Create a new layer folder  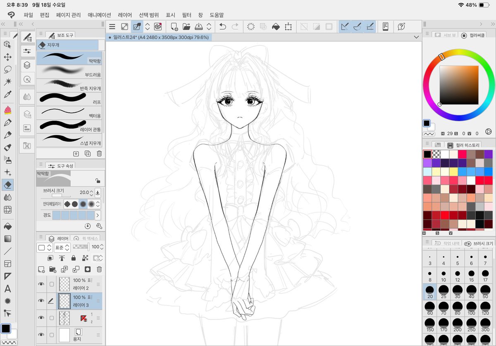pos(52,269)
